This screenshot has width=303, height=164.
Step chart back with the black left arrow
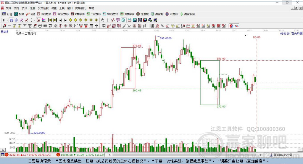pos(60,20)
